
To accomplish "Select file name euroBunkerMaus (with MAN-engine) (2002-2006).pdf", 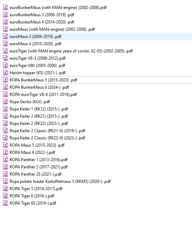I will (58, 8).
